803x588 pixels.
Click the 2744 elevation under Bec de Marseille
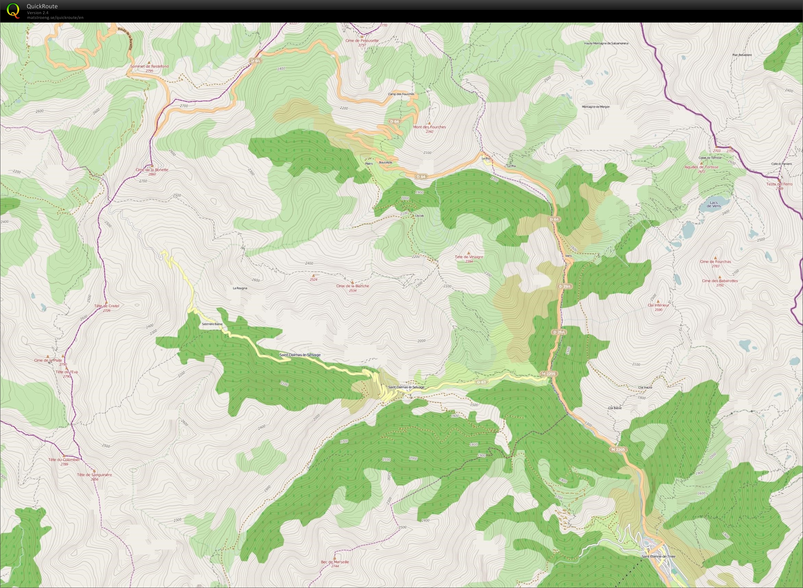click(335, 566)
